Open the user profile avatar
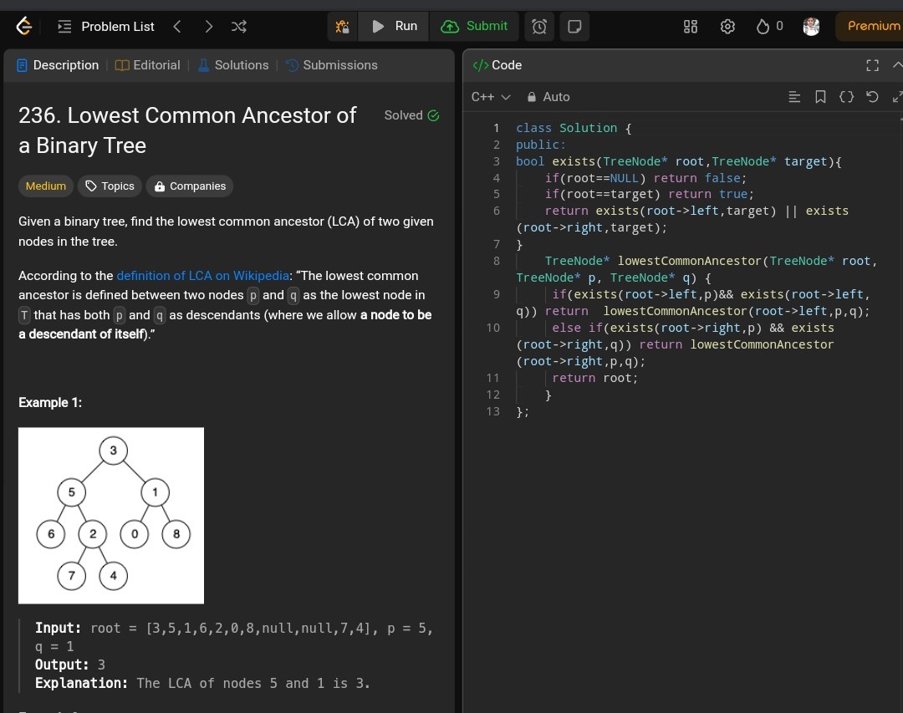903x713 pixels. 811,27
